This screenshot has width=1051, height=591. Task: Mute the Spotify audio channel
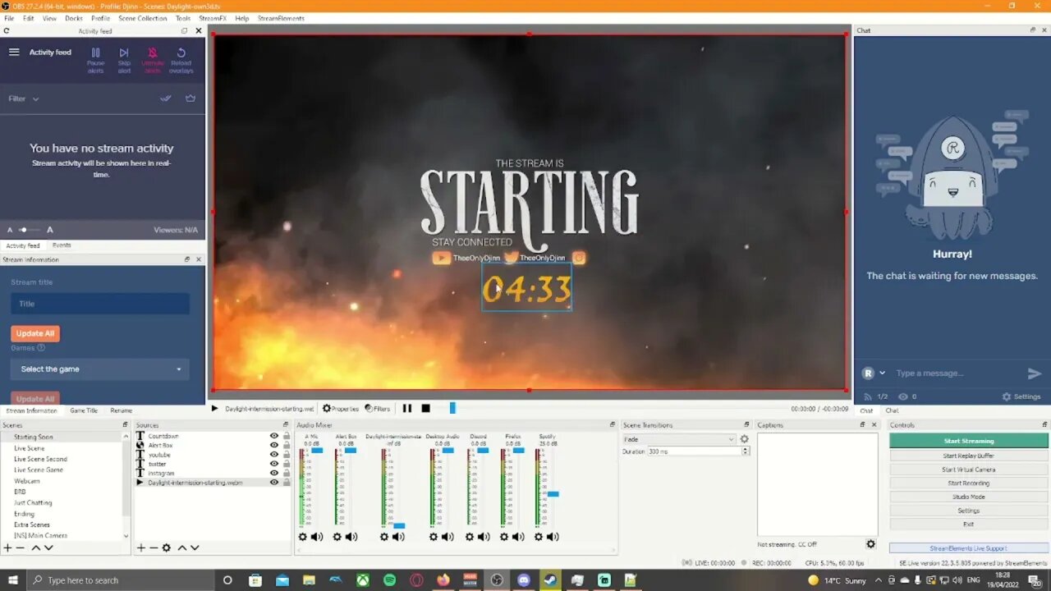coord(553,537)
